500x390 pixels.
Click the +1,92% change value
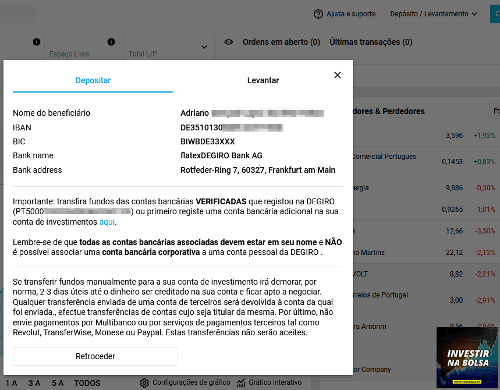484,136
